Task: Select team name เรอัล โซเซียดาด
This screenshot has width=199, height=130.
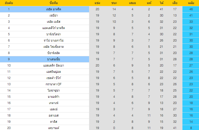Action: tap(53, 47)
